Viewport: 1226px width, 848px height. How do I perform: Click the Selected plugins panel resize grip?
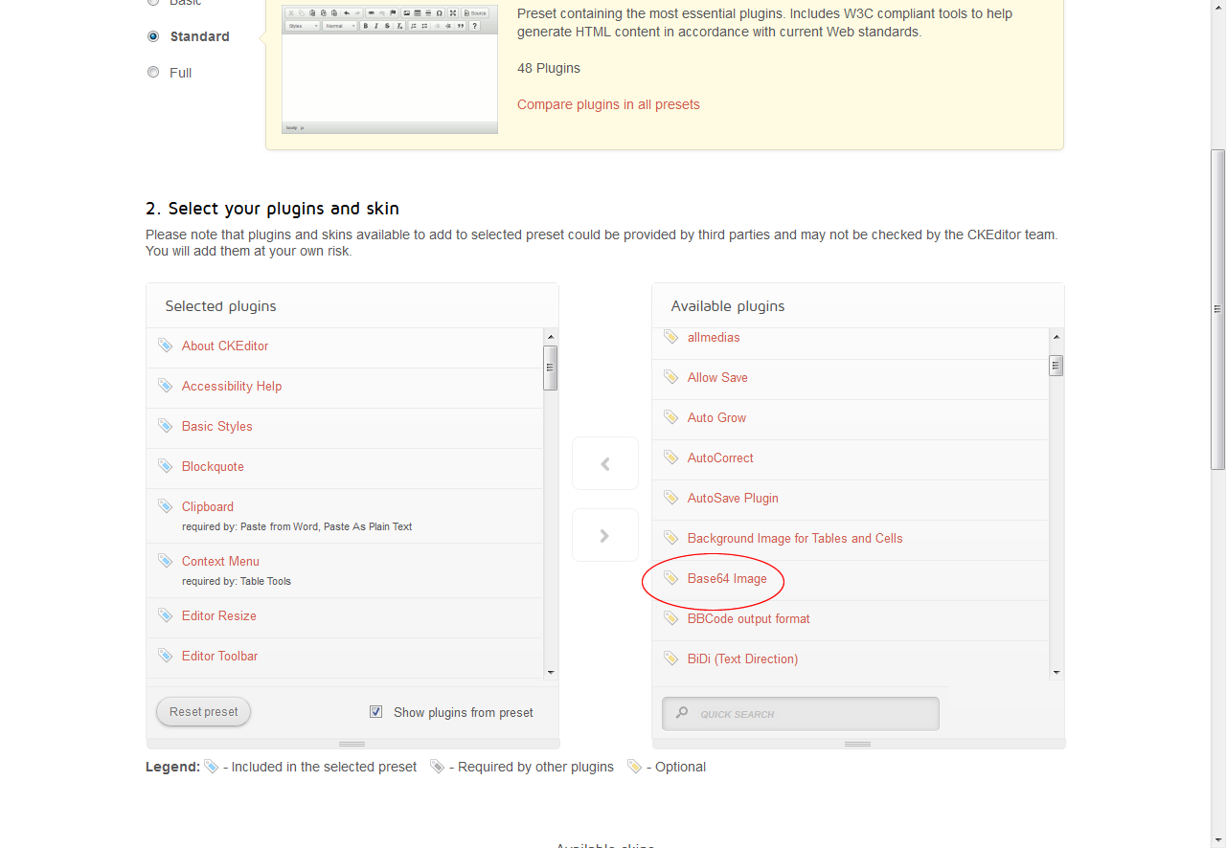[352, 744]
